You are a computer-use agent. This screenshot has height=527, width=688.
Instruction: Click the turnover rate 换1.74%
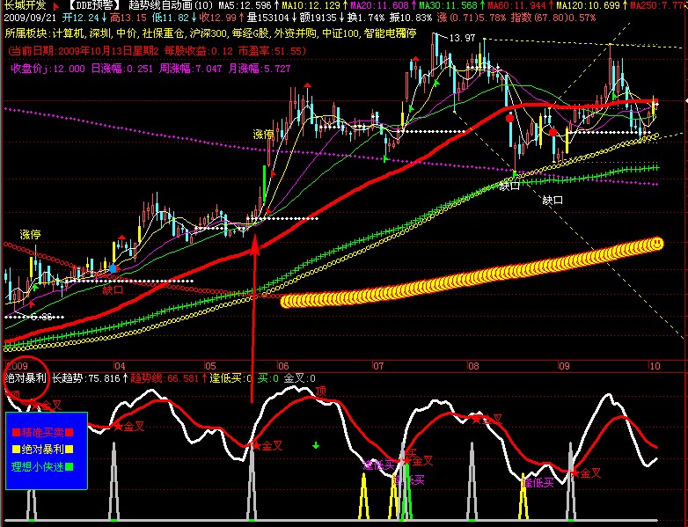pyautogui.click(x=366, y=18)
